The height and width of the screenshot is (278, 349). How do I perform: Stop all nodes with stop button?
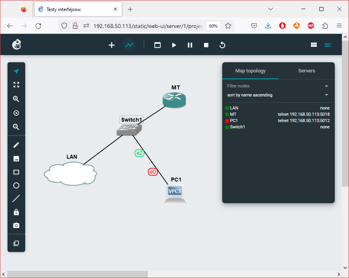click(206, 45)
